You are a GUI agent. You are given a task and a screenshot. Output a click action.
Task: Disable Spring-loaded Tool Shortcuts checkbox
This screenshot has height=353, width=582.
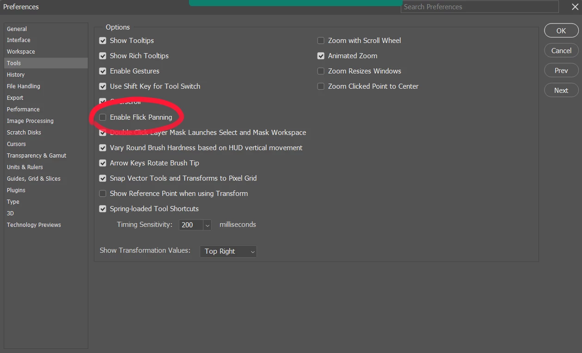coord(103,209)
